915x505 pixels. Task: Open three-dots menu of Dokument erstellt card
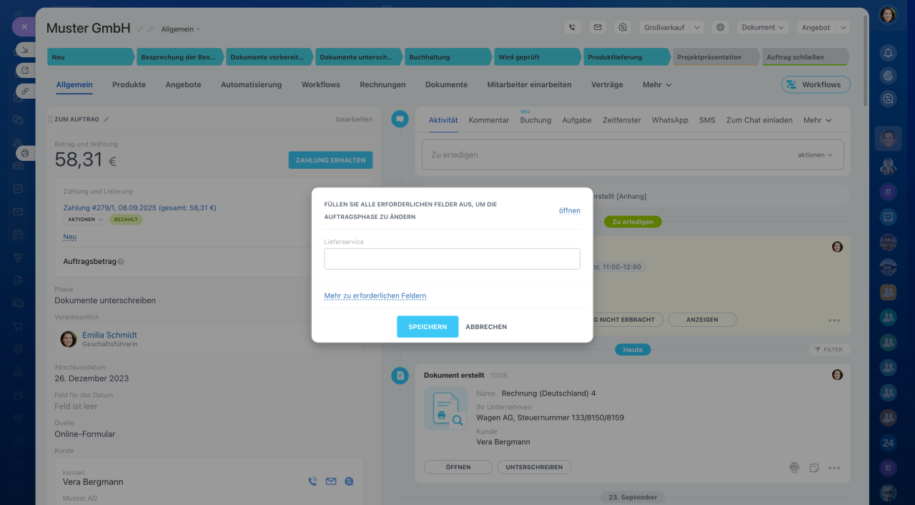click(834, 468)
